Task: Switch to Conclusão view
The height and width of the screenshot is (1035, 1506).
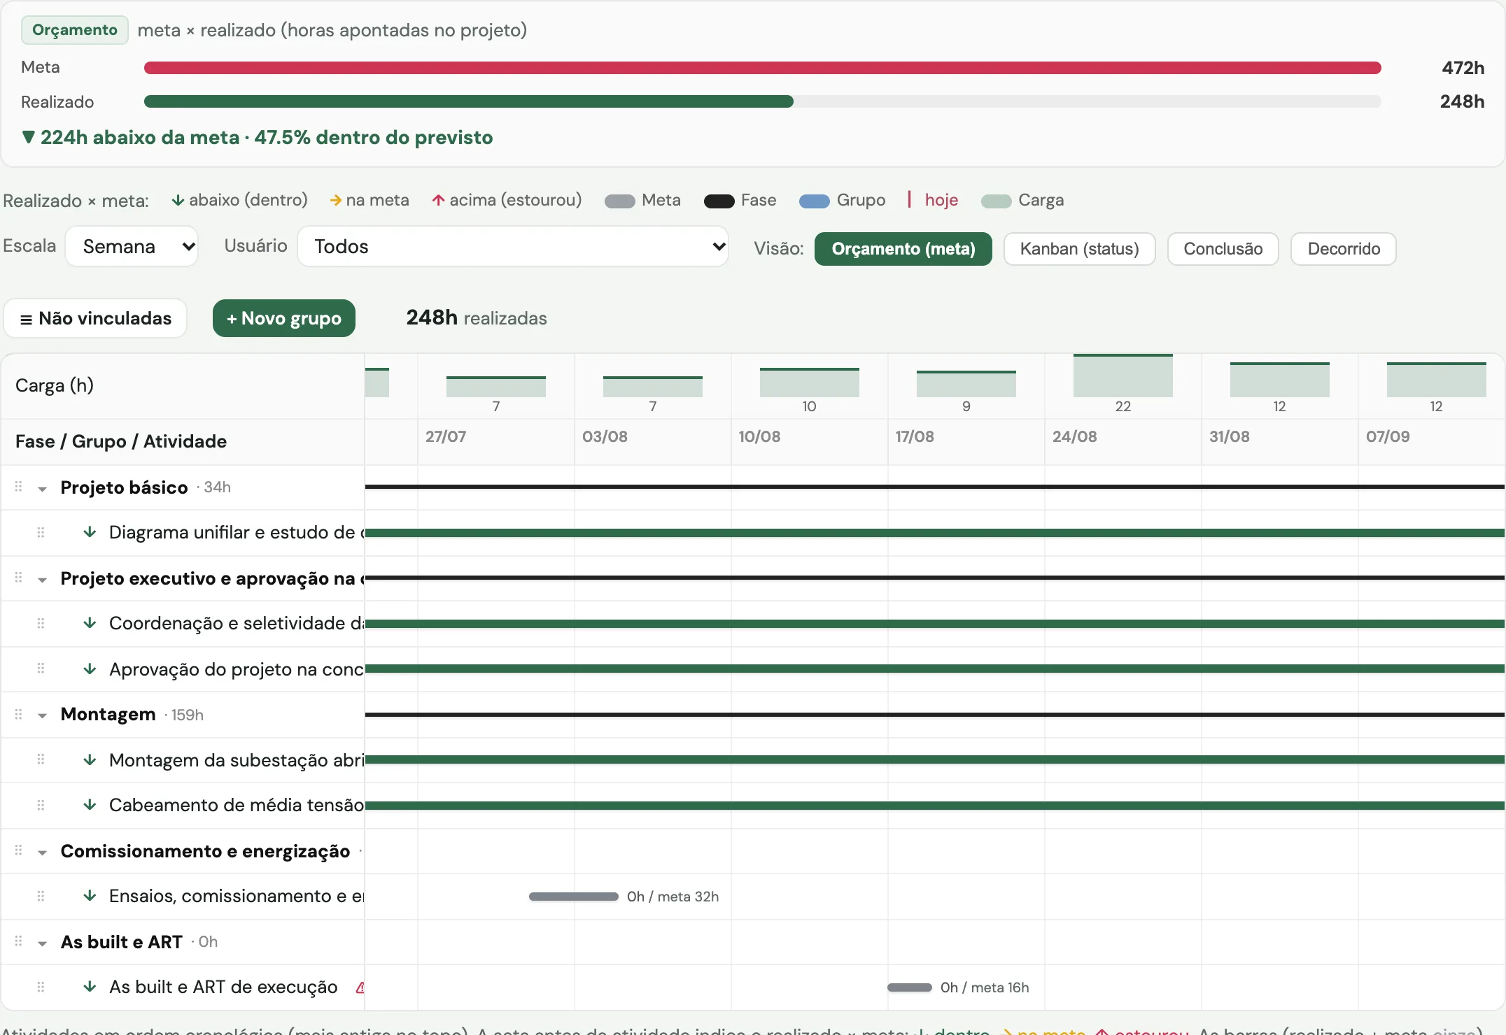Action: coord(1223,249)
